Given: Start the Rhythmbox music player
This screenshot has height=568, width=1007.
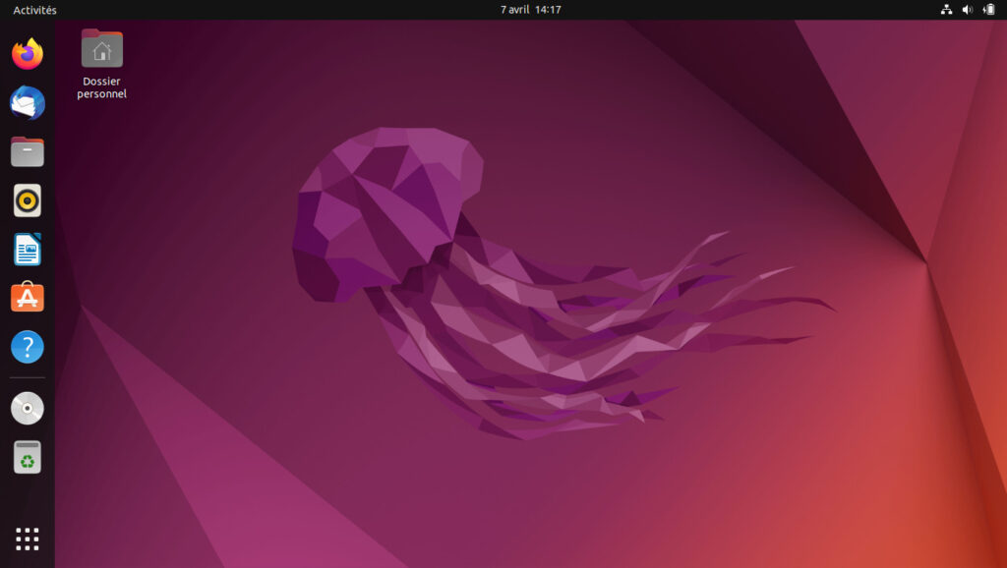Looking at the screenshot, I should [28, 200].
